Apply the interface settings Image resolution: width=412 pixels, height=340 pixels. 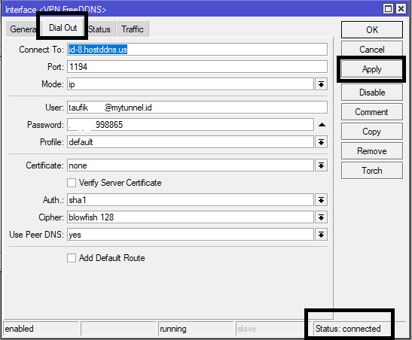point(372,69)
